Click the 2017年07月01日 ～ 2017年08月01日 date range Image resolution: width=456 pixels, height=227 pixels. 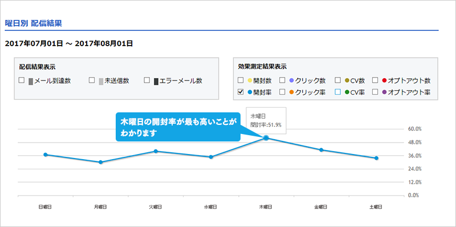[69, 44]
